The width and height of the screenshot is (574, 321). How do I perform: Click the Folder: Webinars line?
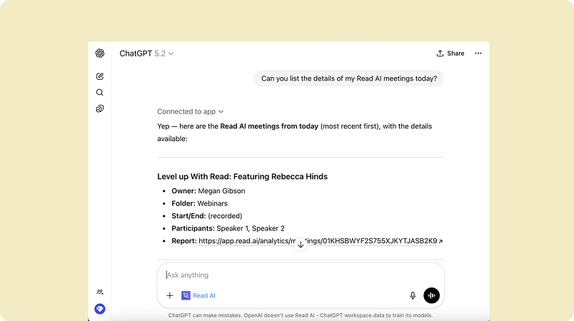[199, 203]
